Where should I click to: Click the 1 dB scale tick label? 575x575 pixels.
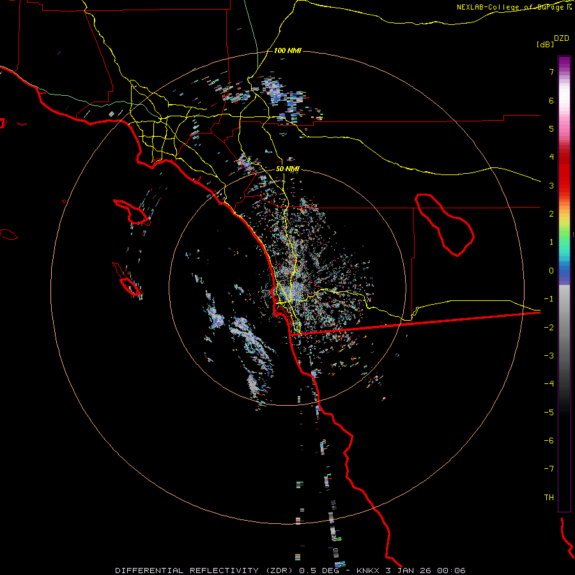pos(551,242)
